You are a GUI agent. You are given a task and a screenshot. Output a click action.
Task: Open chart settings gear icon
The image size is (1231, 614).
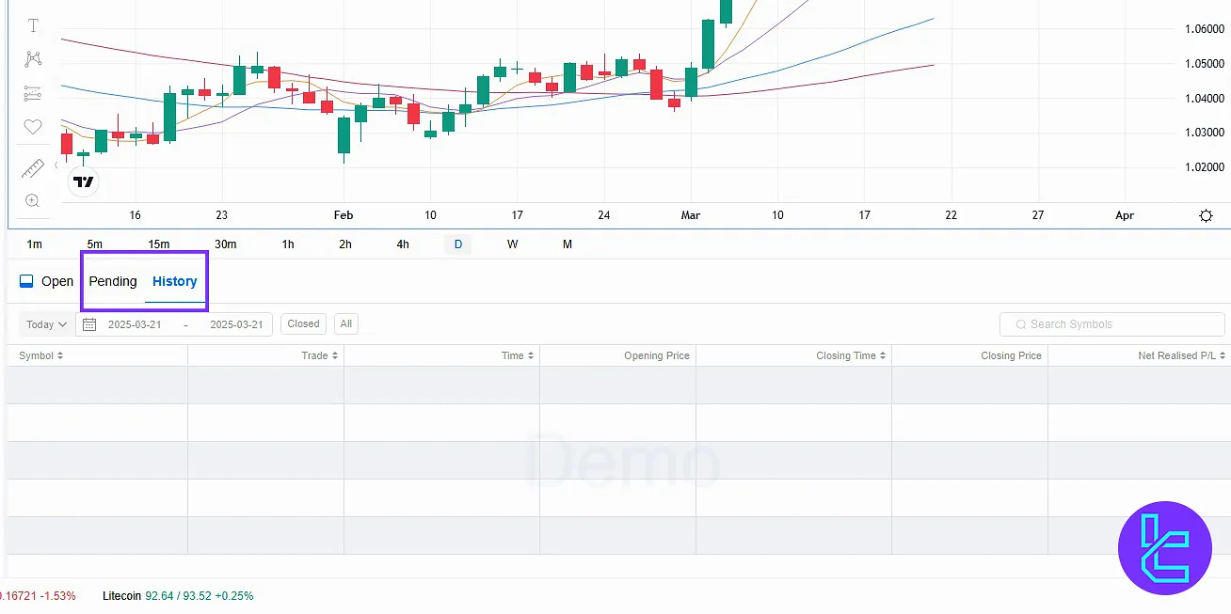click(x=1206, y=215)
